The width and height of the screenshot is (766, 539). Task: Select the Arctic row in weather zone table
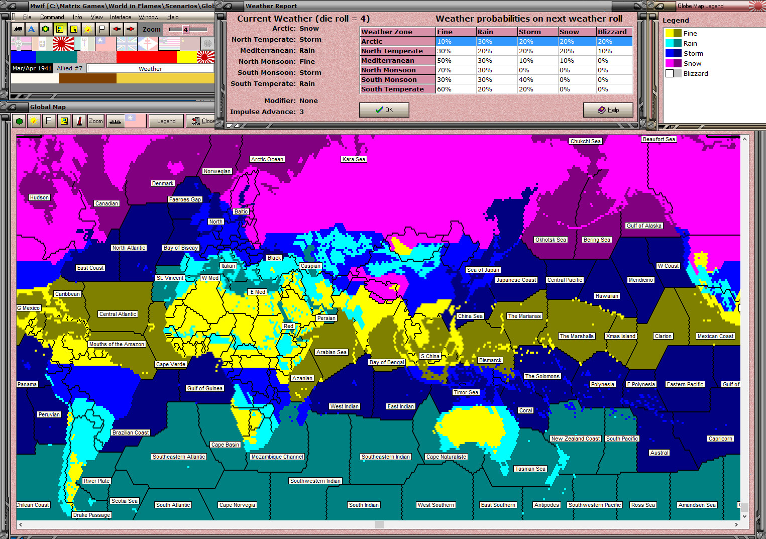[496, 42]
